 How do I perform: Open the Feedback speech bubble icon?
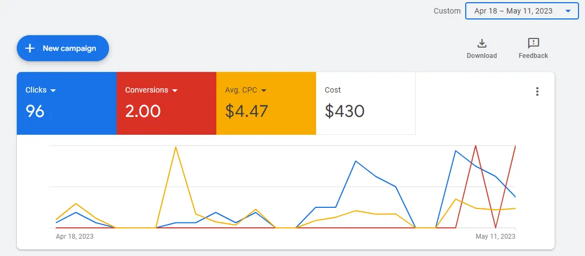[533, 44]
